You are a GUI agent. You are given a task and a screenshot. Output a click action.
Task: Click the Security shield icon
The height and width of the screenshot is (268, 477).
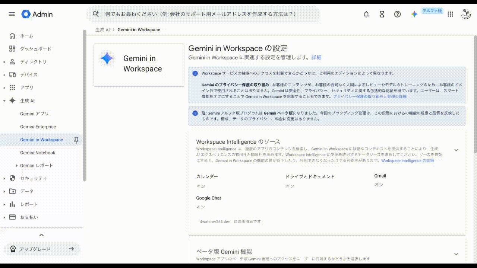click(x=12, y=178)
